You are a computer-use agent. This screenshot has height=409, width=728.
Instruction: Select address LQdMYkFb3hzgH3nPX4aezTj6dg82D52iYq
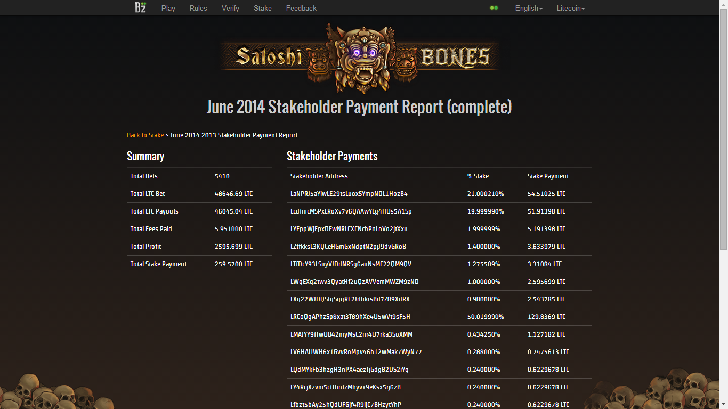(350, 370)
